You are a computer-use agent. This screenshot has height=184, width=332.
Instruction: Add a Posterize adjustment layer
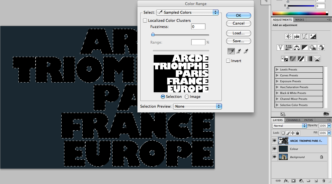click(293, 59)
